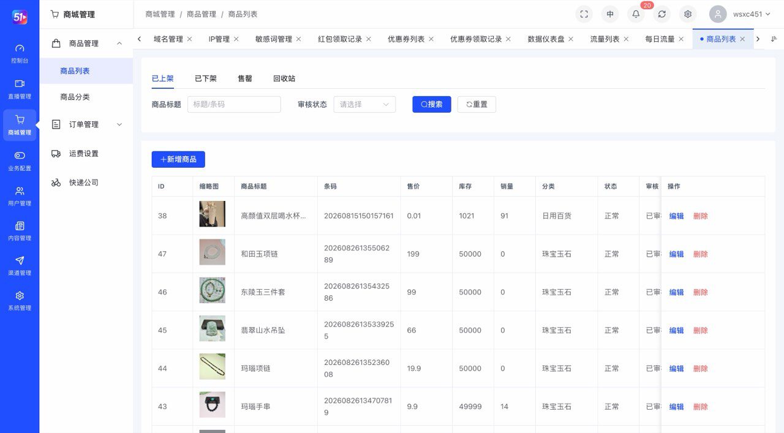
Task: Focus the 商品标题 search input
Action: [234, 104]
